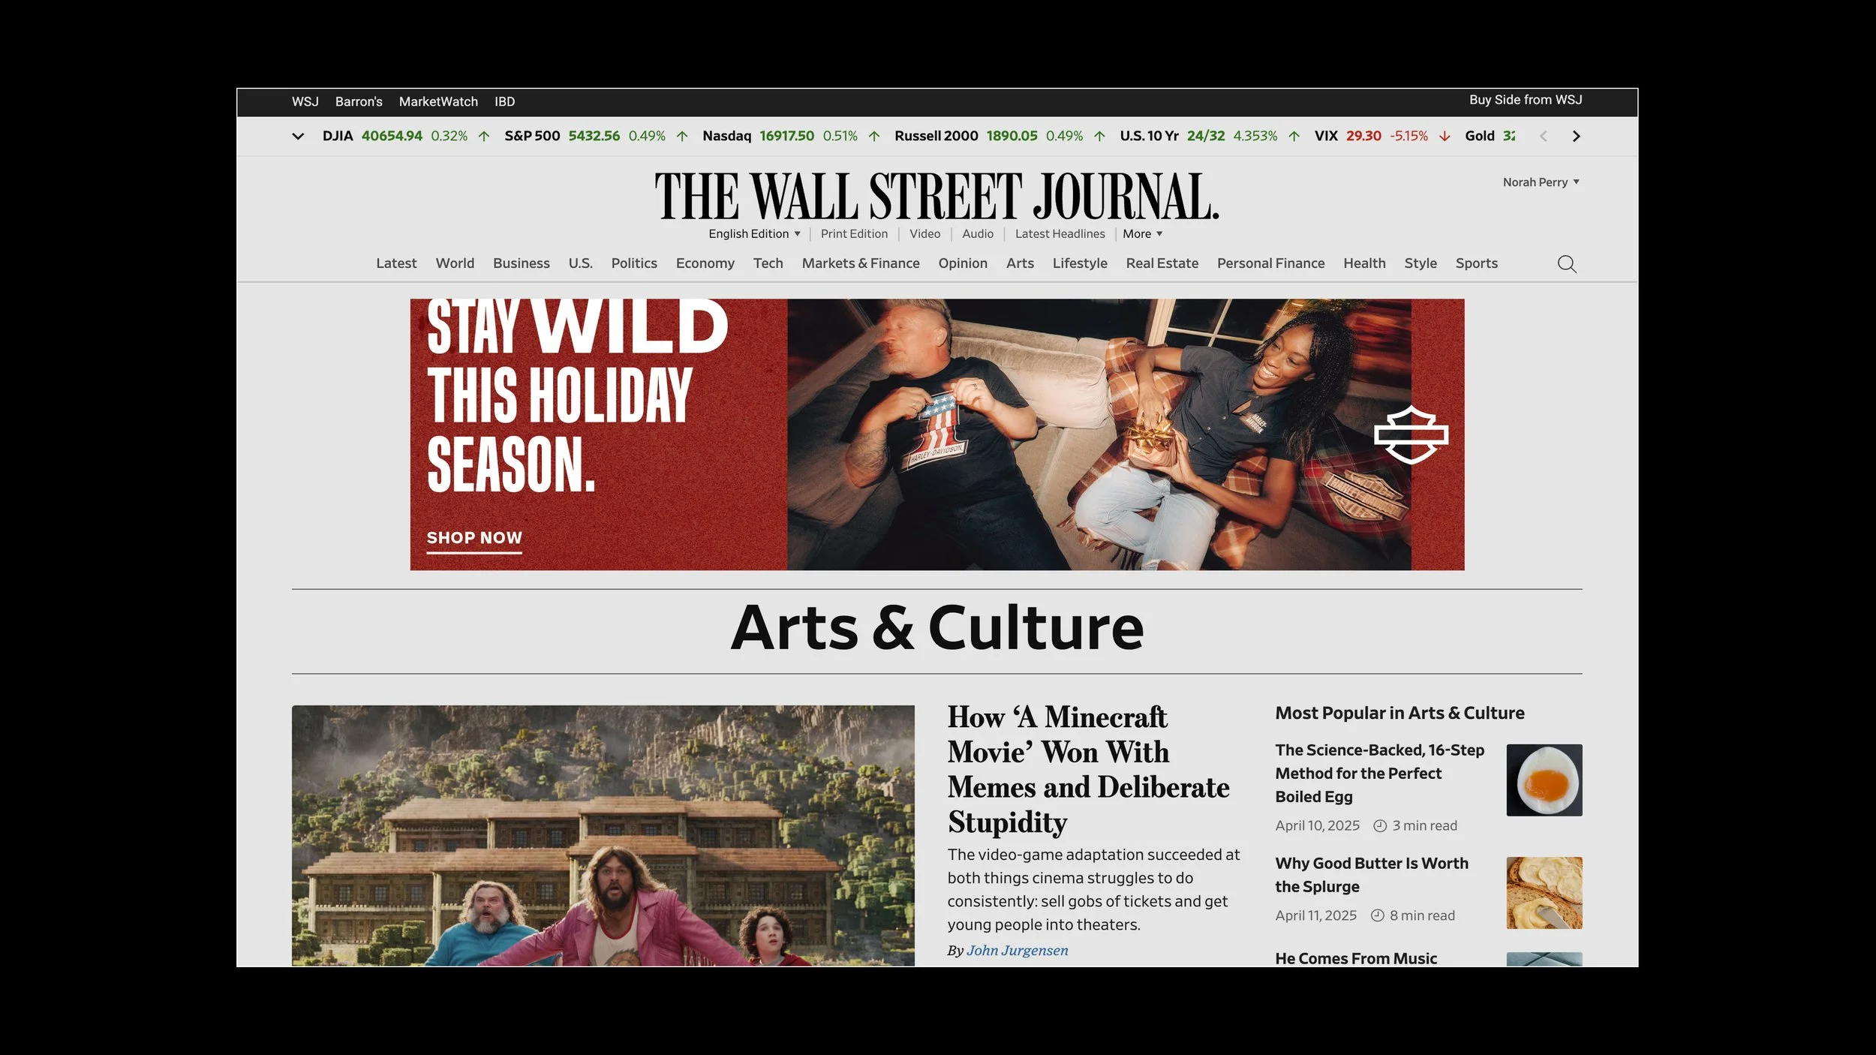Screen dimensions: 1876x1055
Task: Open the butter toast thumbnail
Action: click(x=1544, y=893)
